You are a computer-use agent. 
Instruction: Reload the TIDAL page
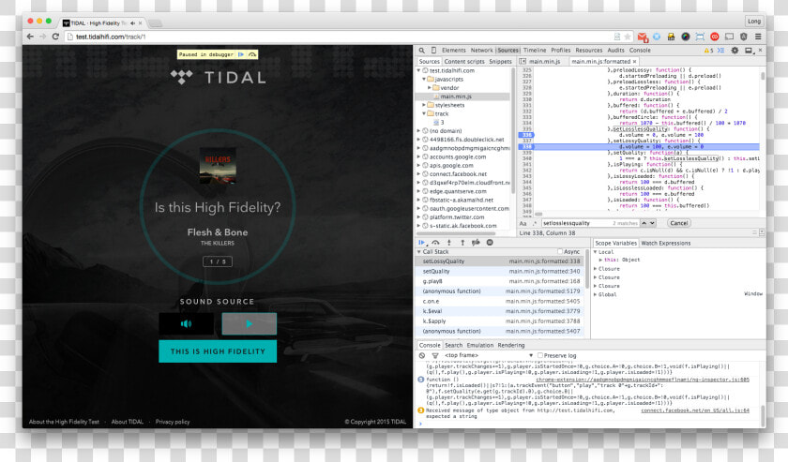point(55,37)
